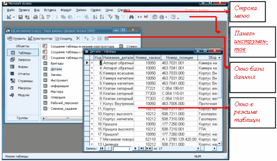The width and height of the screenshot is (277, 161).
Task: Open the Сервис menu
Action: pyautogui.click(x=96, y=10)
